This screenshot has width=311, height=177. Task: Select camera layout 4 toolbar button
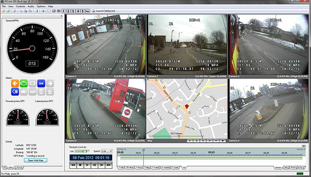tap(78, 11)
